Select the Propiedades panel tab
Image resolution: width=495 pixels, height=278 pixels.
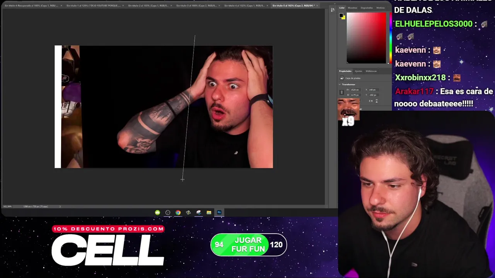pos(345,71)
